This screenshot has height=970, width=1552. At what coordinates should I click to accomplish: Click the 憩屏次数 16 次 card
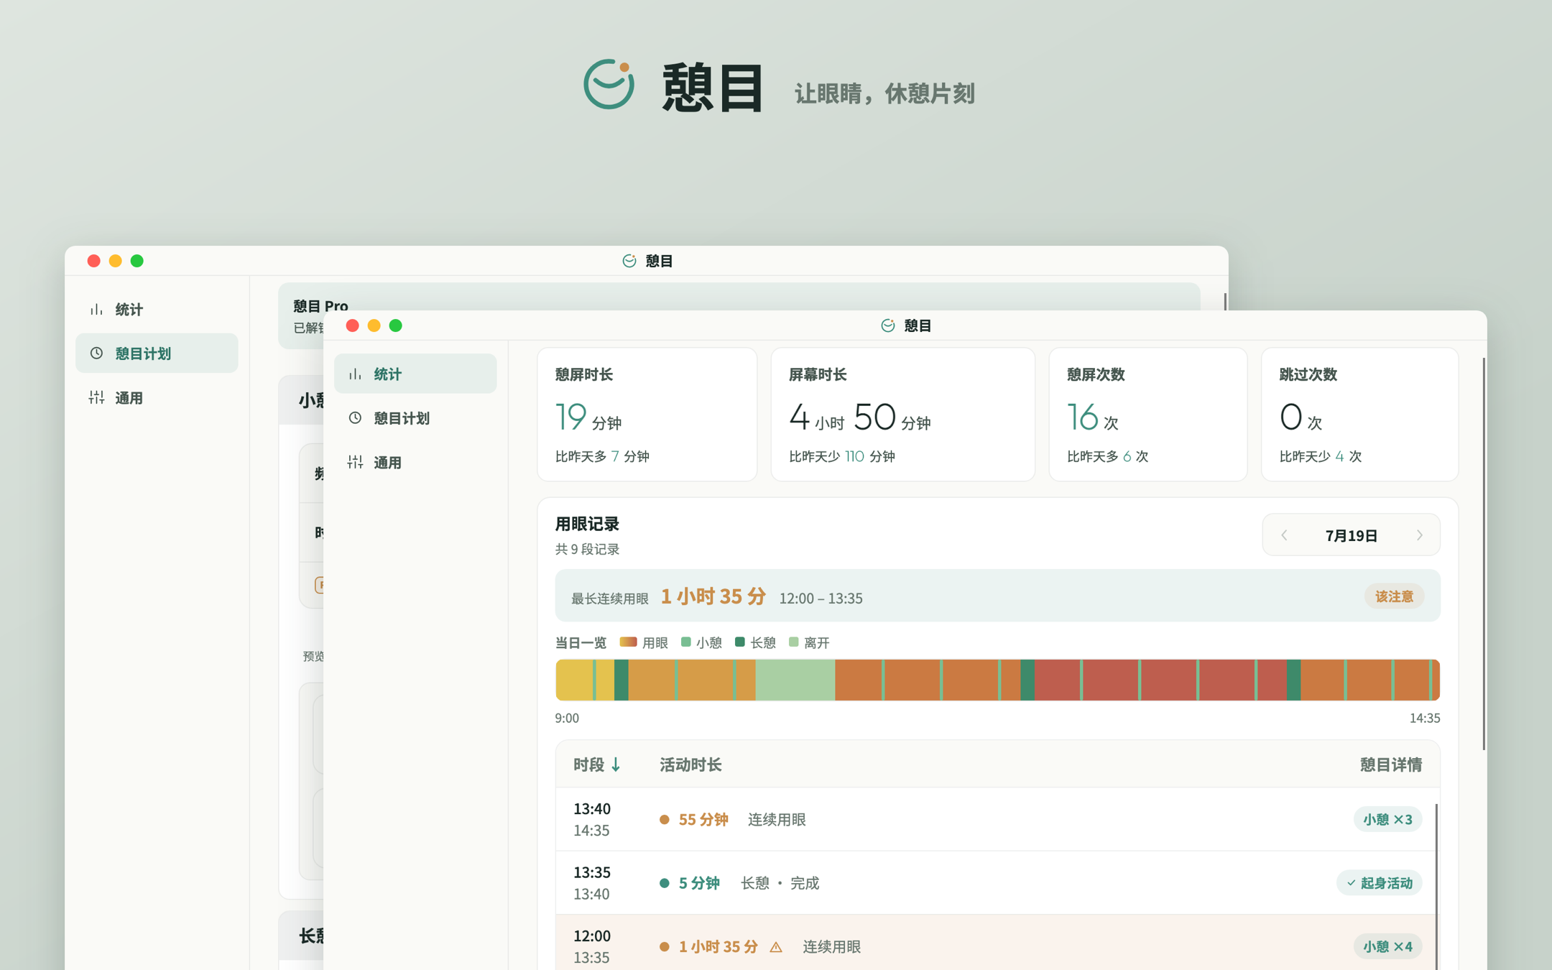[x=1147, y=415]
